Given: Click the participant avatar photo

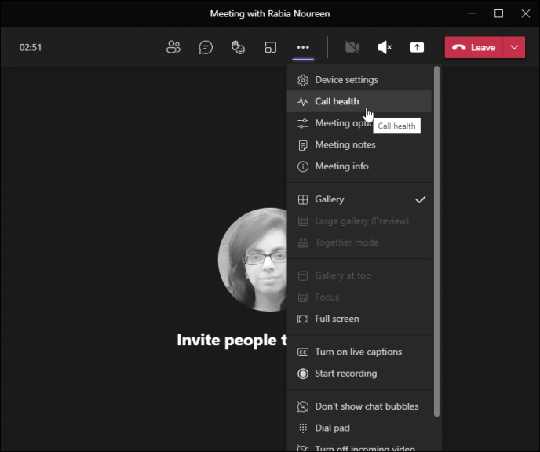Looking at the screenshot, I should click(253, 260).
